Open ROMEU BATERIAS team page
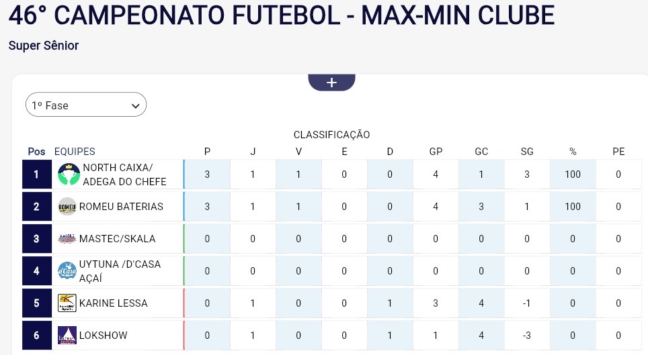The height and width of the screenshot is (355, 648). point(121,207)
